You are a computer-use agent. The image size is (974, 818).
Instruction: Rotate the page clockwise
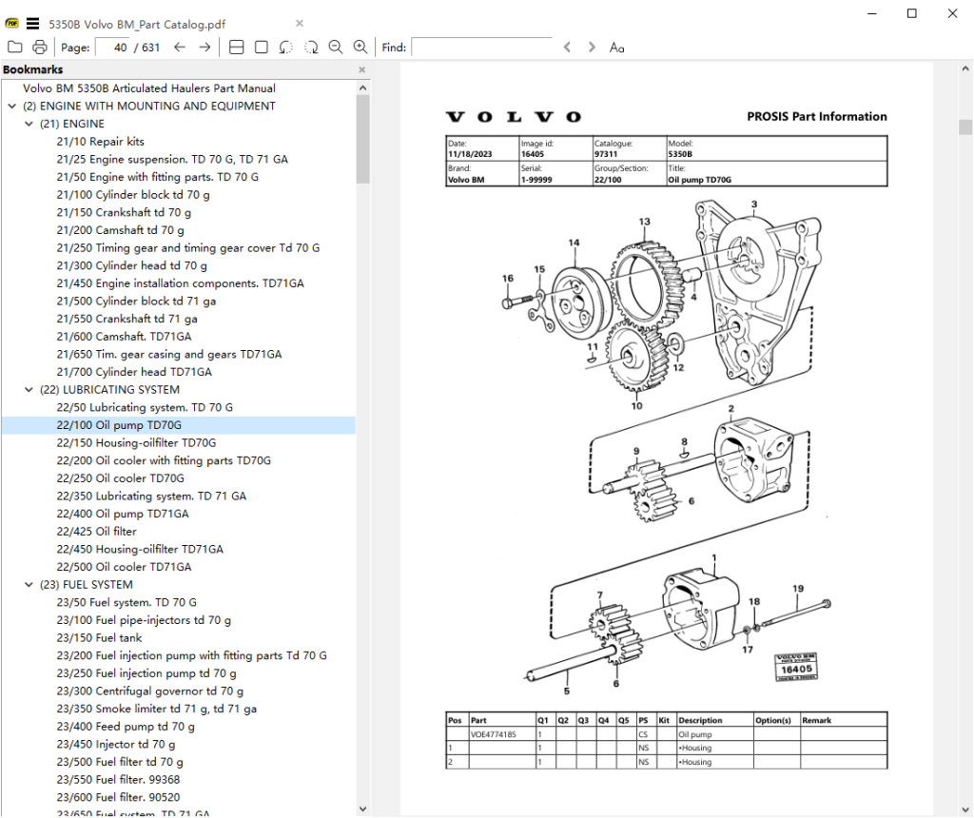311,47
